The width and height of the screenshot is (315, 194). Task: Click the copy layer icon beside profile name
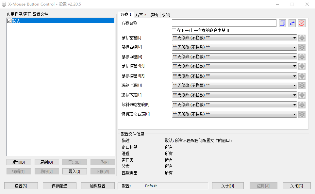(x=282, y=23)
